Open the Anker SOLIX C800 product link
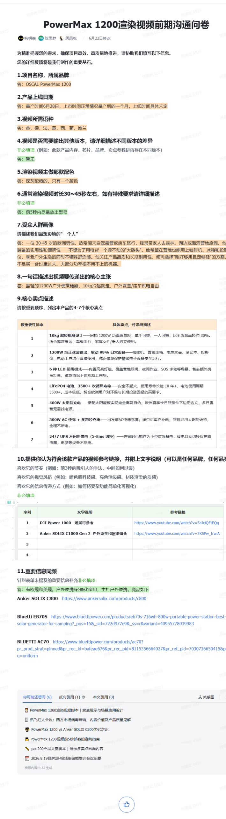Viewport: 226px width, 819px height. (x=104, y=598)
